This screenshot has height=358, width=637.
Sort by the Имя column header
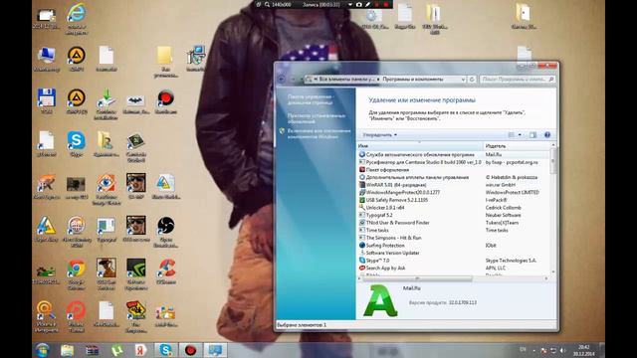420,146
